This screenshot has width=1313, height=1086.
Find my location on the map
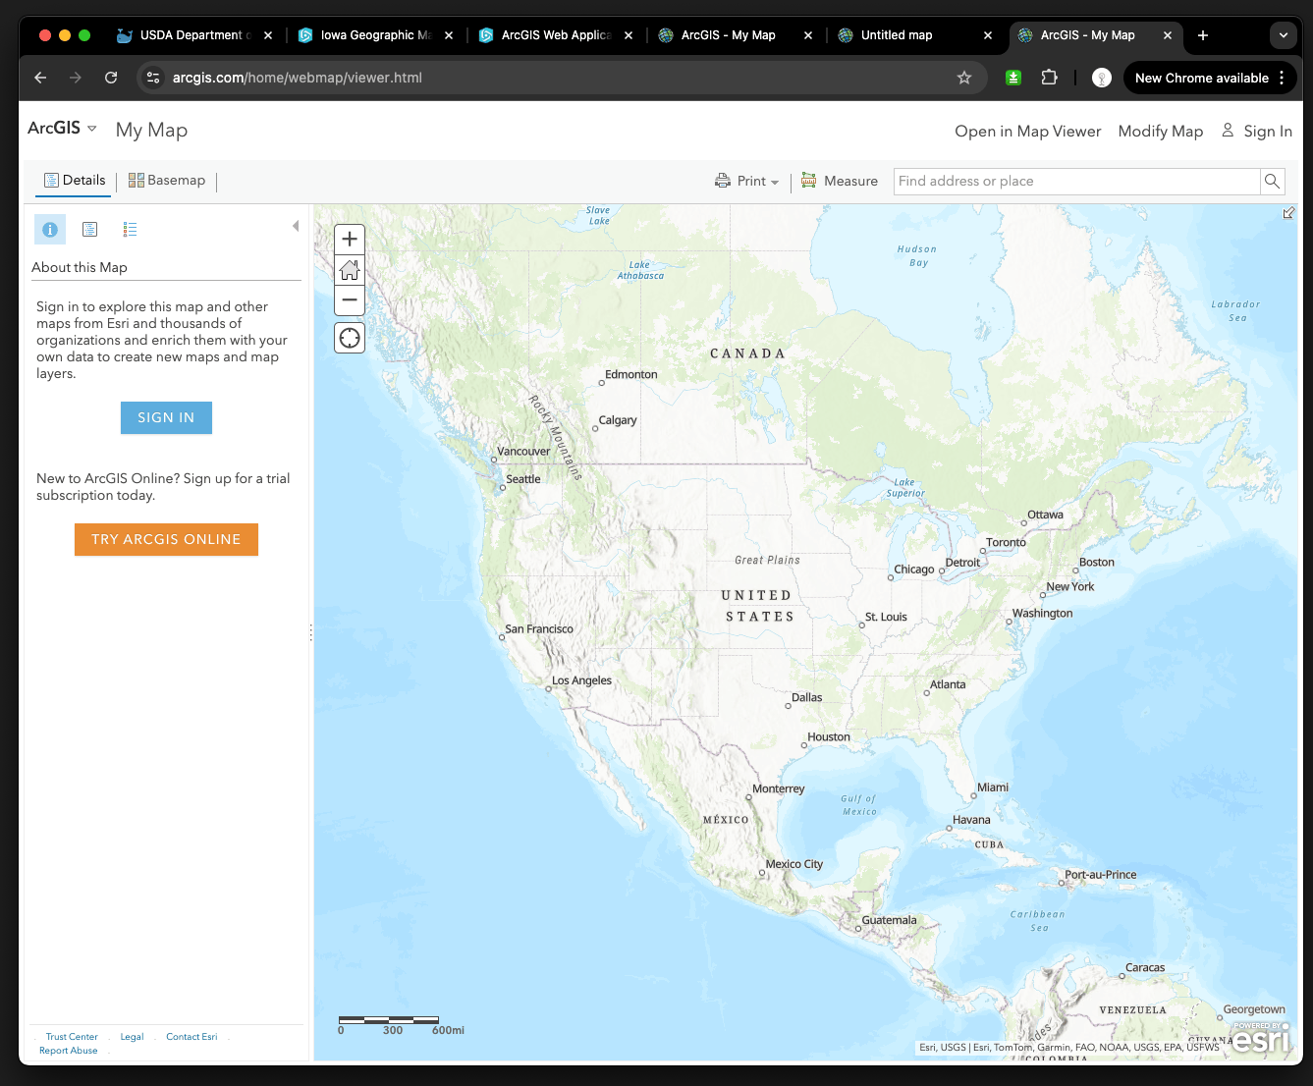click(x=350, y=339)
